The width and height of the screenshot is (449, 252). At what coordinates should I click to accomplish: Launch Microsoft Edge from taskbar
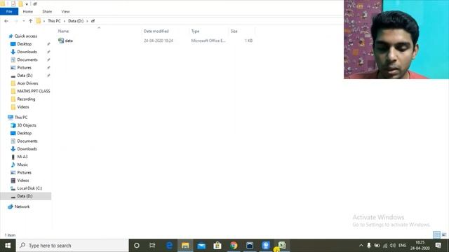point(169,246)
